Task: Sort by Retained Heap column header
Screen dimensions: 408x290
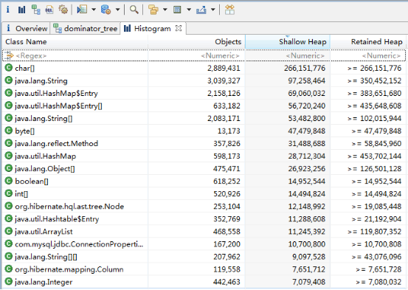Action: (368, 41)
